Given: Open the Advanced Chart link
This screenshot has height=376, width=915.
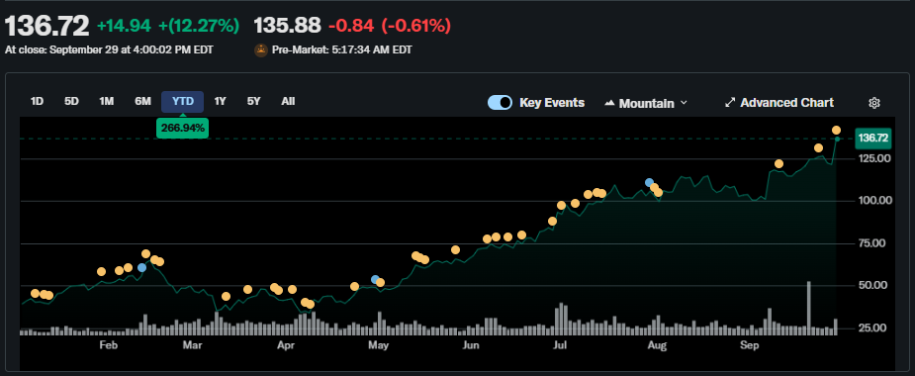Looking at the screenshot, I should [x=779, y=103].
